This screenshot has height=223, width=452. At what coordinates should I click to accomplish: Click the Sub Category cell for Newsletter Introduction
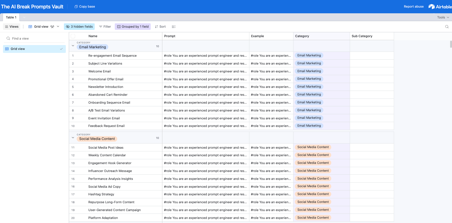tap(372, 87)
